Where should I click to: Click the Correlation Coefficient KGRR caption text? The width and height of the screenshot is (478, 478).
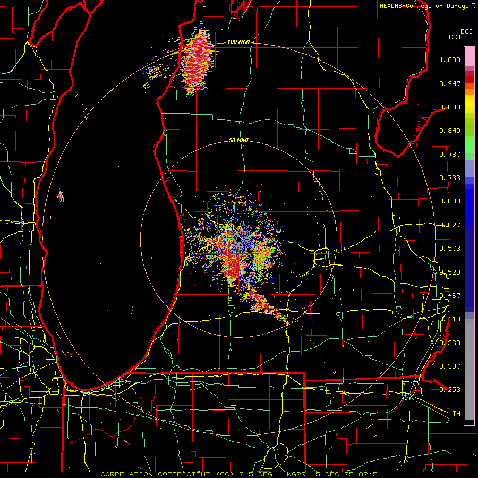click(x=241, y=474)
